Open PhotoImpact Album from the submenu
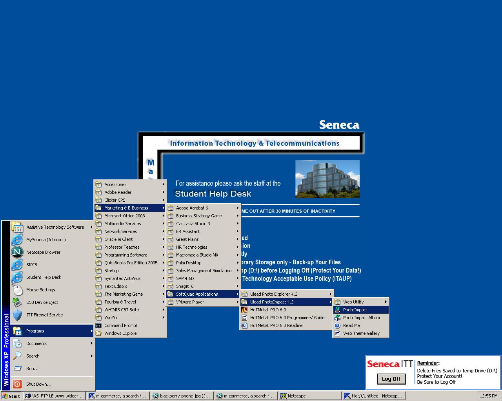 [x=361, y=318]
